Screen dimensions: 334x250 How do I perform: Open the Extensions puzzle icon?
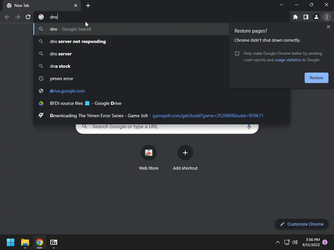pos(296,17)
